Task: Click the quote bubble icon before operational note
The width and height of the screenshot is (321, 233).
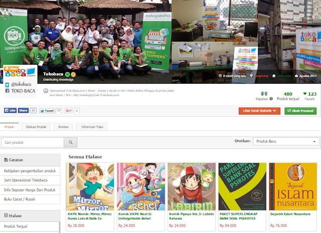Action: pyautogui.click(x=46, y=91)
